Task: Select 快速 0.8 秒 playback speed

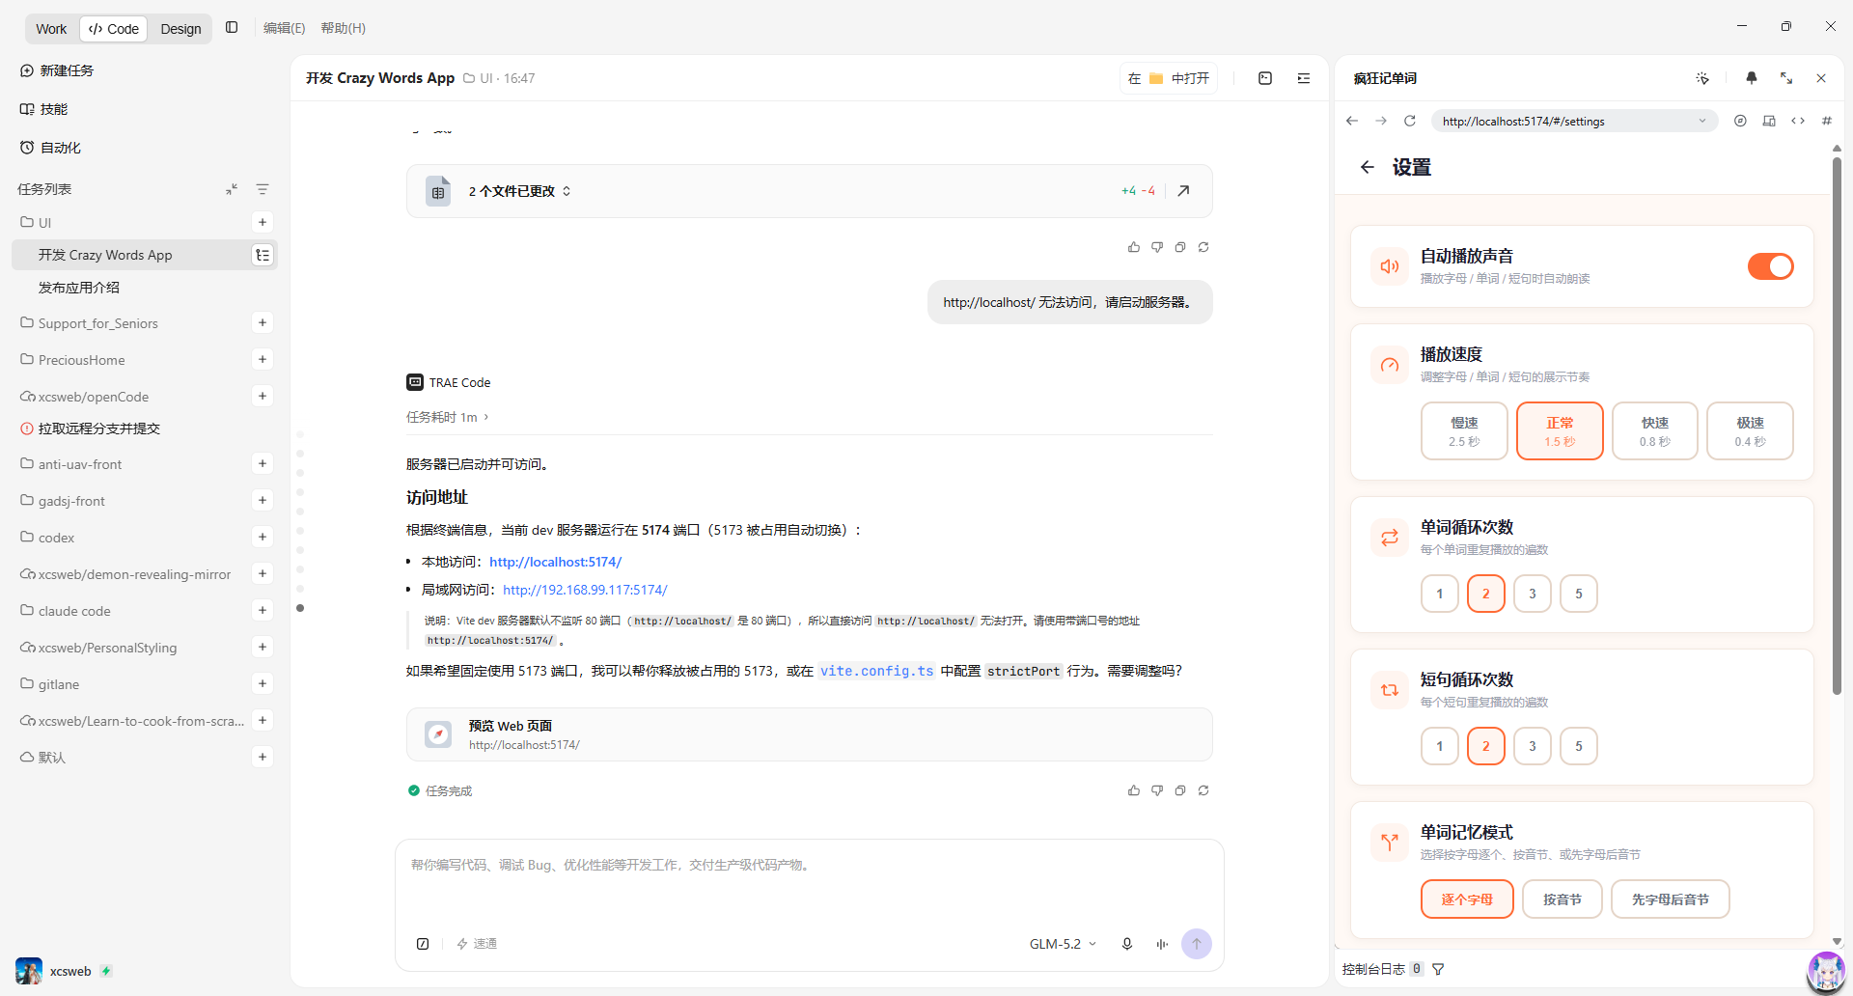Action: pos(1655,430)
